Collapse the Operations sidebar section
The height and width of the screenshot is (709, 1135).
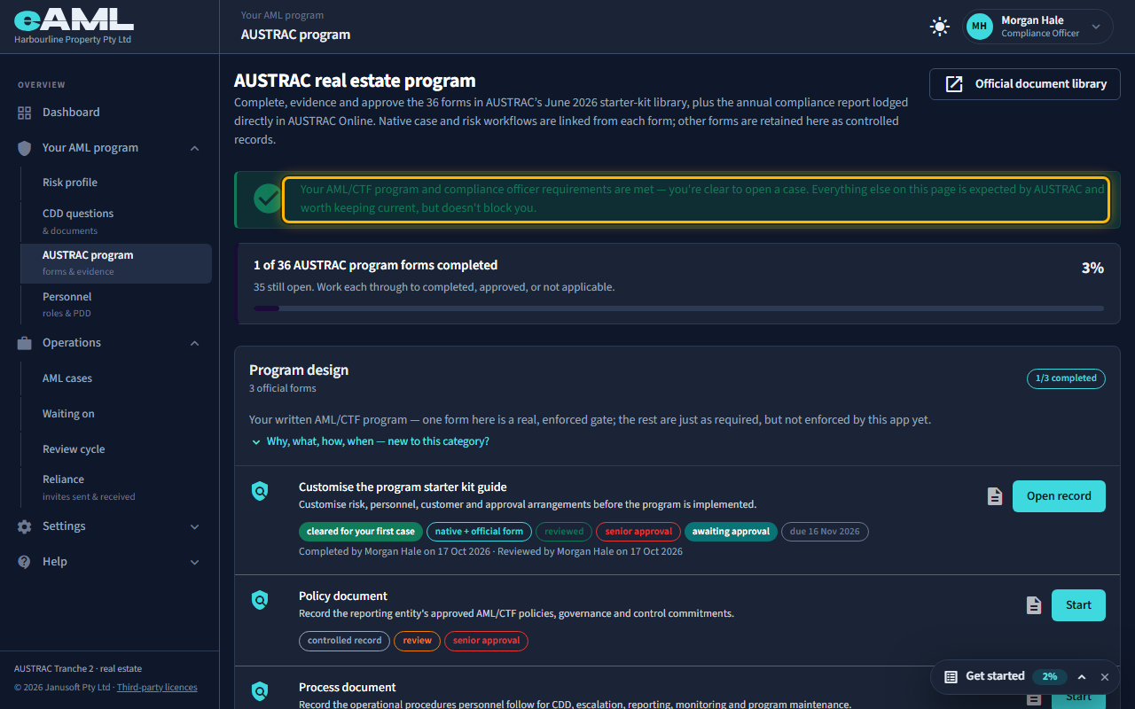point(195,343)
